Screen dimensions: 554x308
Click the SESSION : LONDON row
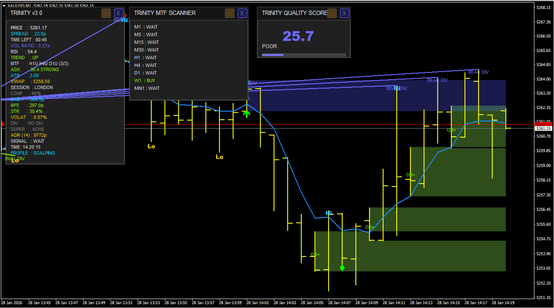click(x=32, y=87)
